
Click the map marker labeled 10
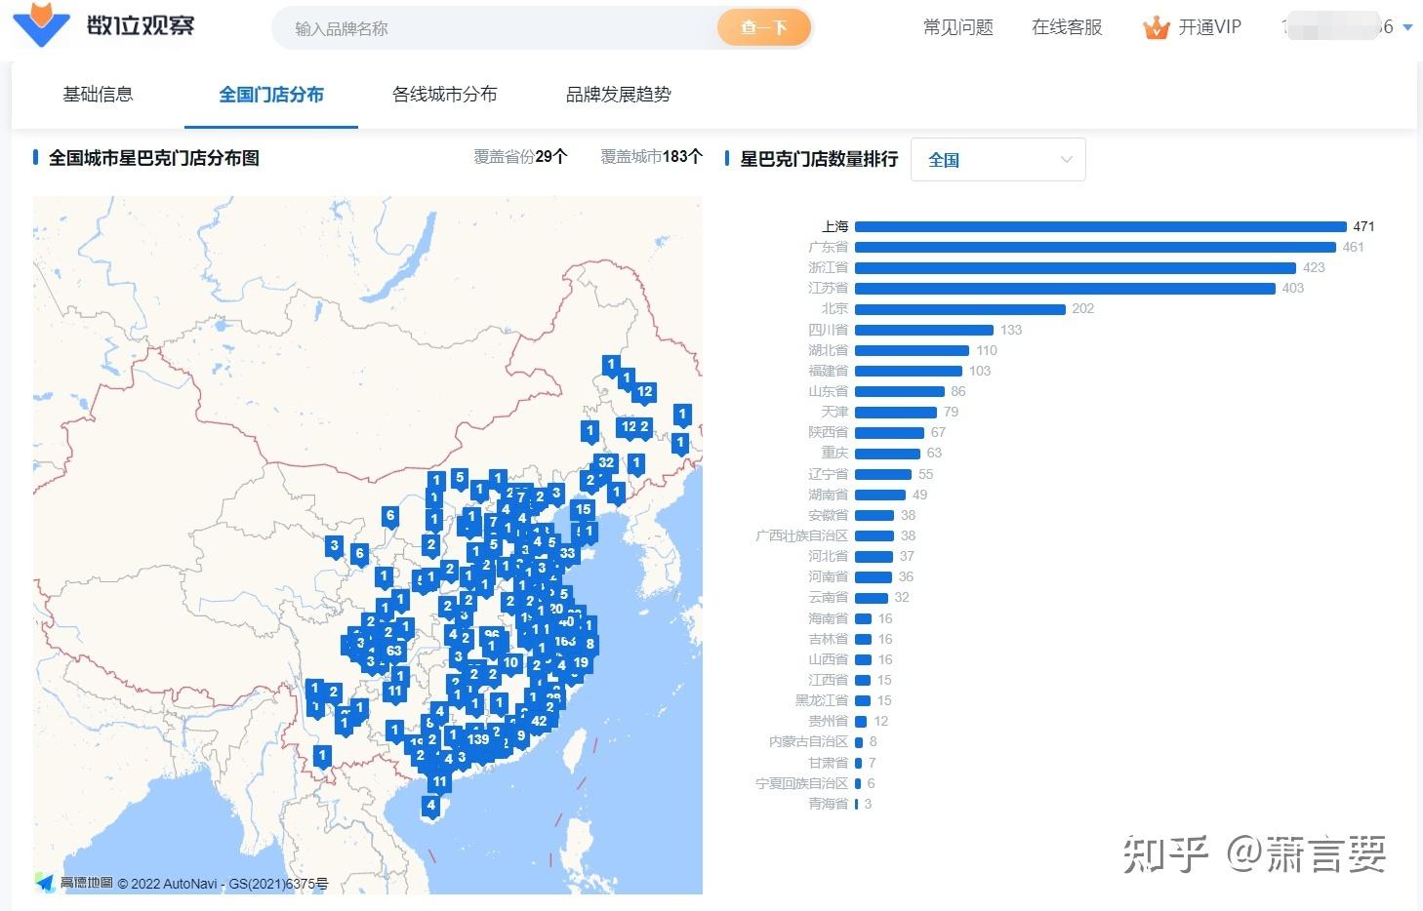pos(510,664)
